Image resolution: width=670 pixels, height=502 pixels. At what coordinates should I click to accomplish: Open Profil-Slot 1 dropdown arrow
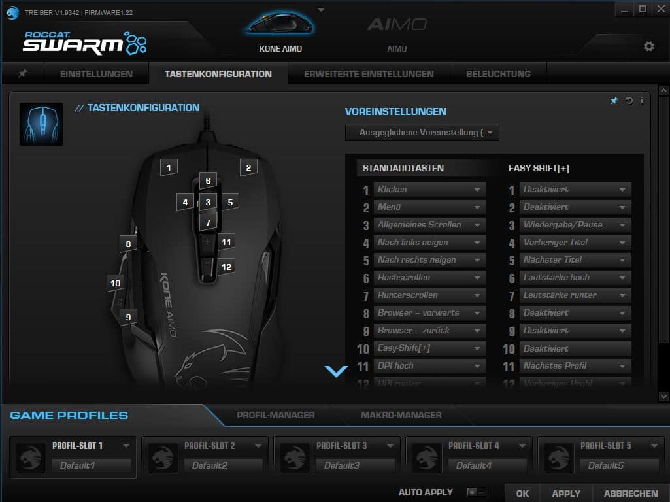(126, 446)
